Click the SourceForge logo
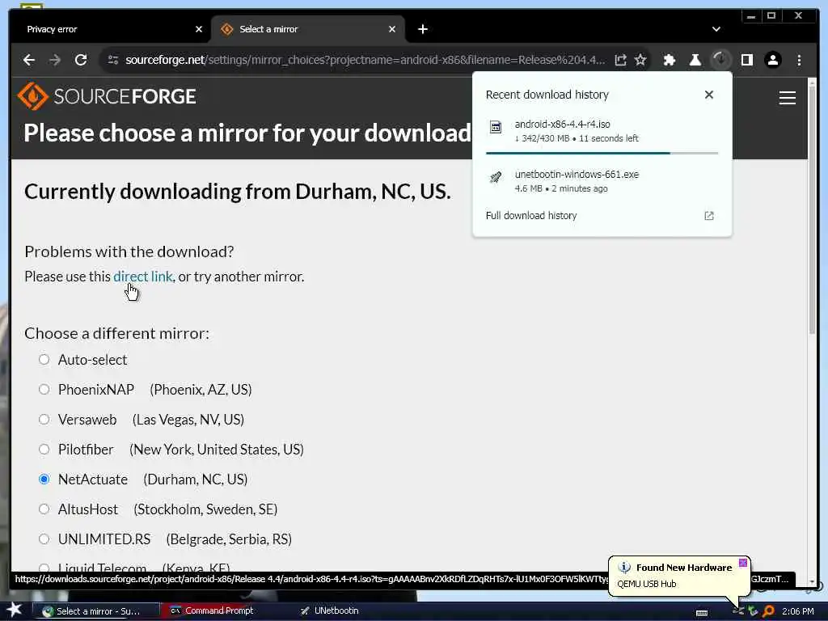The height and width of the screenshot is (621, 828). pos(108,96)
